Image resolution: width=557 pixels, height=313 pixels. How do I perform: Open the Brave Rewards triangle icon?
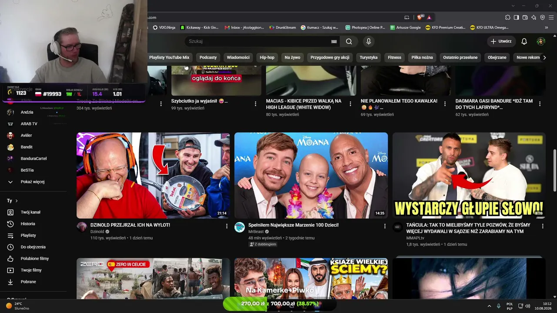[429, 17]
